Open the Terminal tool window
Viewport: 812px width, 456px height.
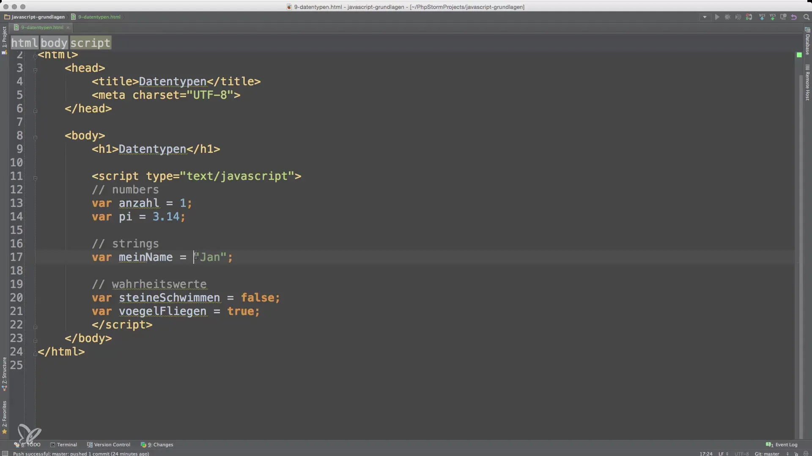pos(63,445)
